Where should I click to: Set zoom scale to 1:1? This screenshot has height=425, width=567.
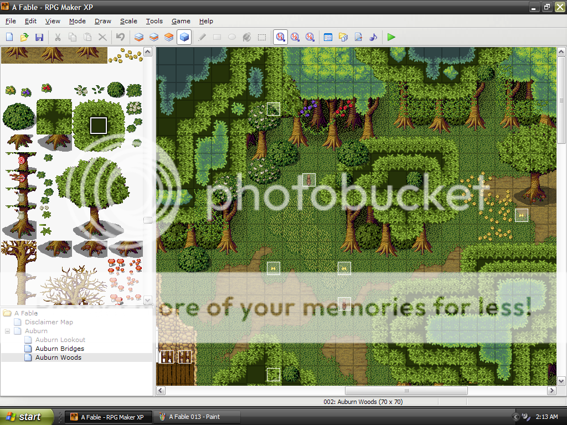tap(280, 37)
